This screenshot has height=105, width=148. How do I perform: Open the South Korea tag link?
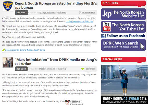point(40,50)
